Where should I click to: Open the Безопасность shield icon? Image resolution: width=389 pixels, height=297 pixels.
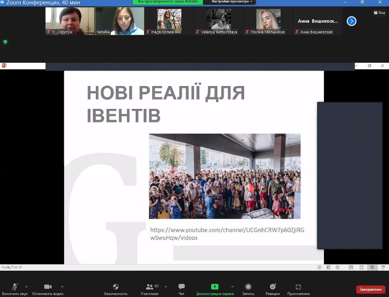point(116,287)
